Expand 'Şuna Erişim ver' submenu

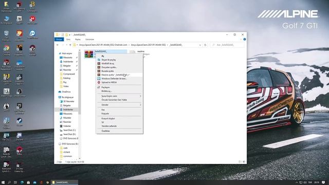coord(120,96)
